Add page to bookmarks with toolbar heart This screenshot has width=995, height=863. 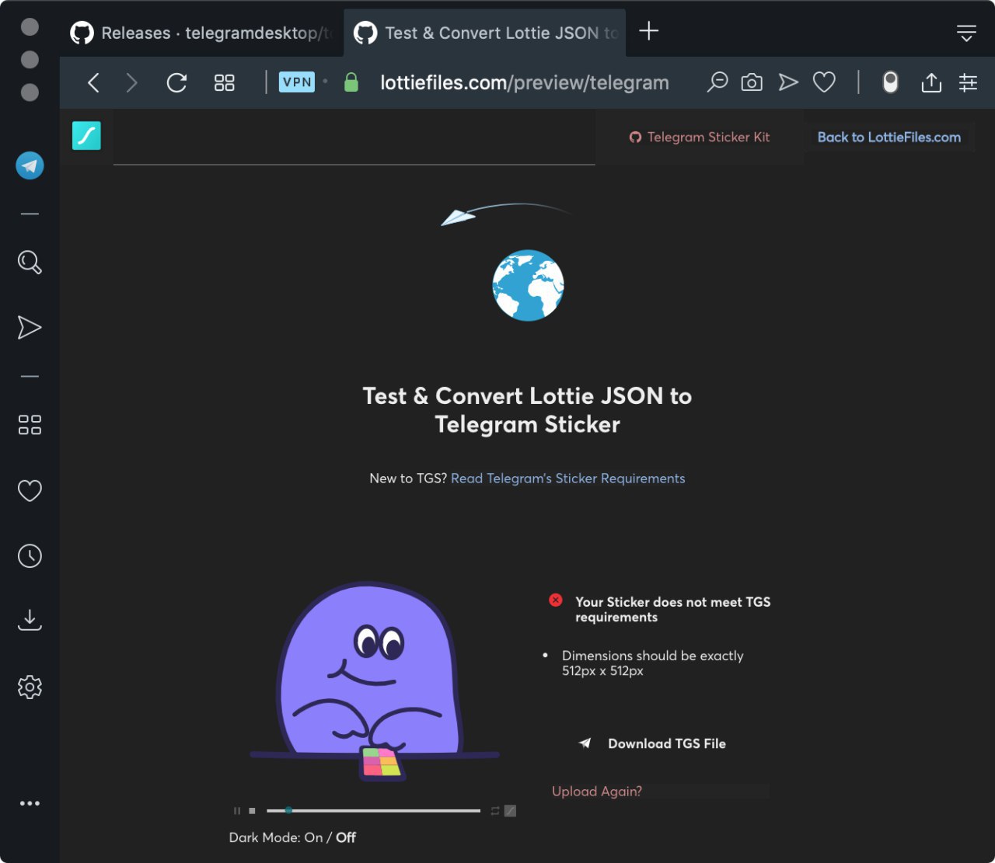(824, 82)
